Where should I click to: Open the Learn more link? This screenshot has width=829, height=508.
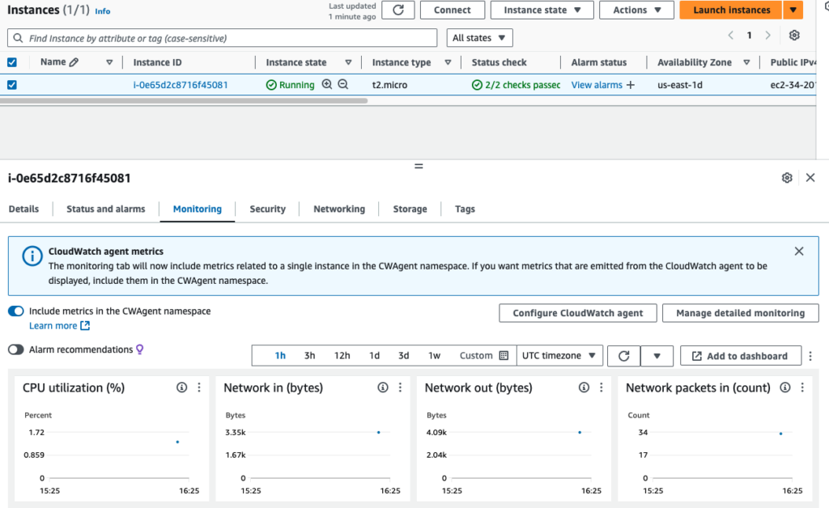click(59, 326)
